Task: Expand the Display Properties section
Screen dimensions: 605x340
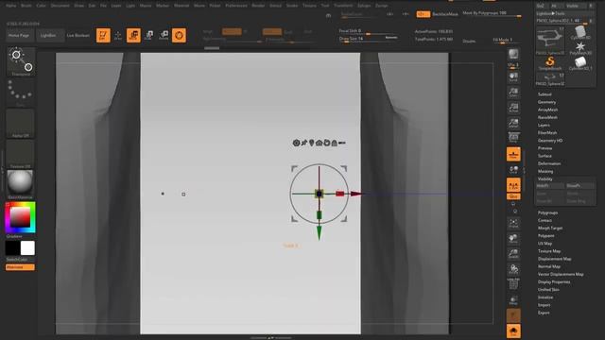Action: 554,282
